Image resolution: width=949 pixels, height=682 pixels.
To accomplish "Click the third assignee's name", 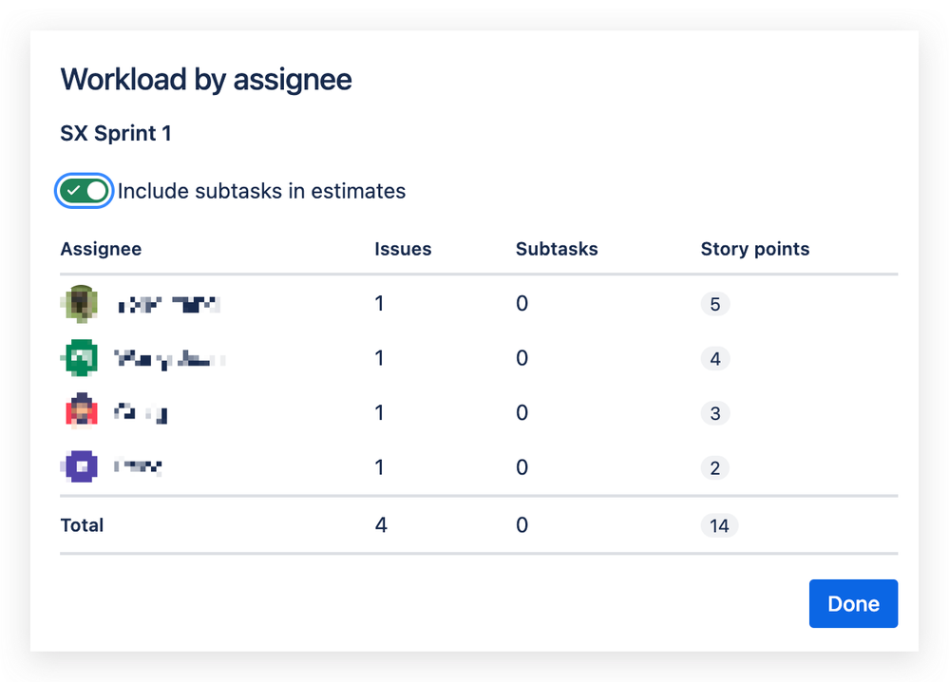I will (x=141, y=413).
